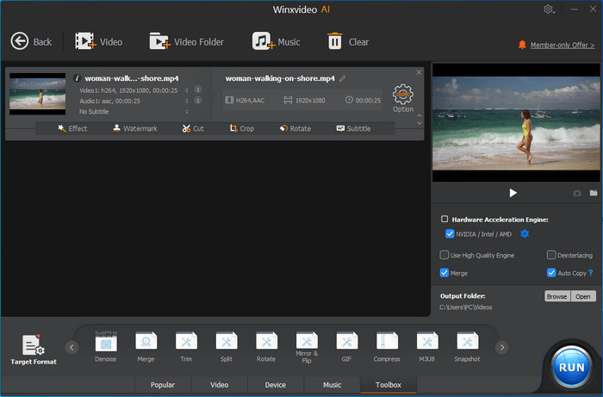Select the Rotate toolbox preset
603x397 pixels.
(x=266, y=346)
